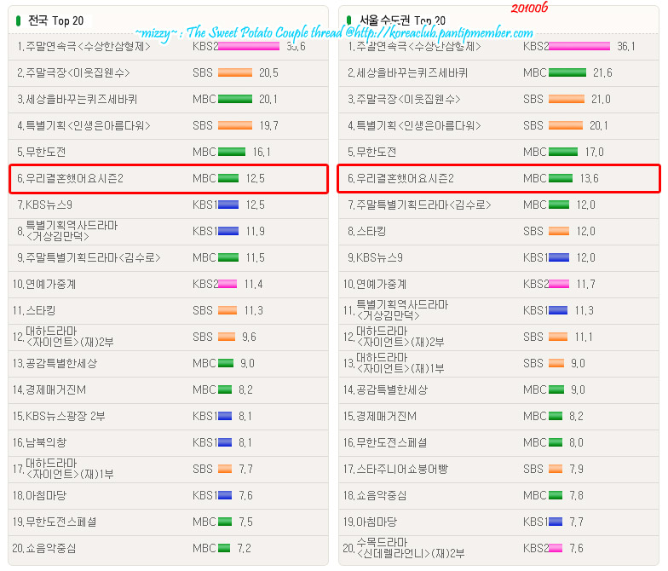Click KBS뉴스광장 2부 row
The image size is (668, 571).
[169, 416]
